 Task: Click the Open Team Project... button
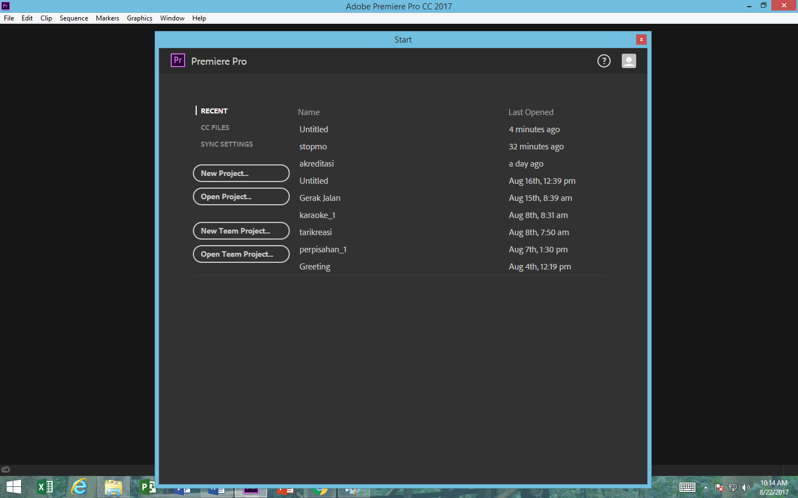pos(241,254)
